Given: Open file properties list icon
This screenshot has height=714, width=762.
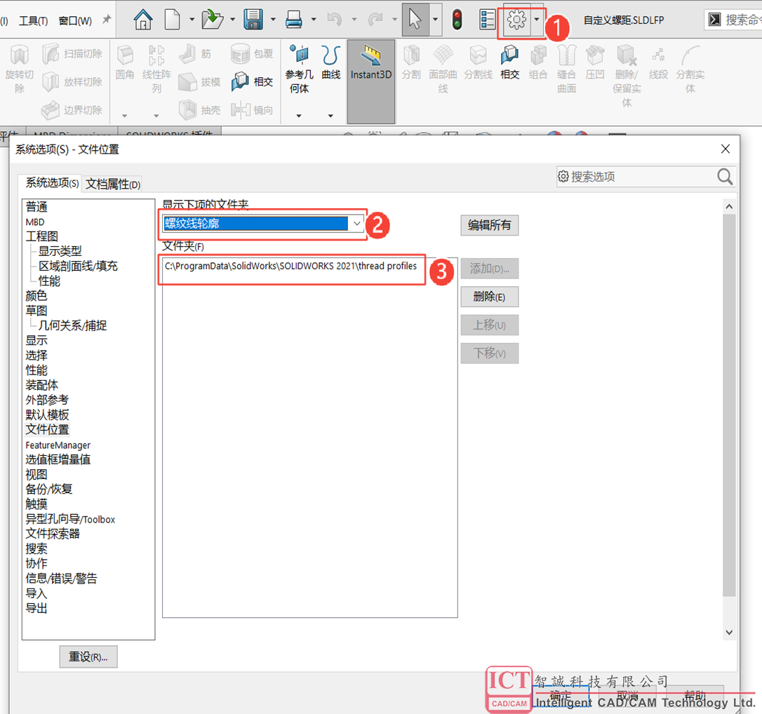Looking at the screenshot, I should click(487, 20).
